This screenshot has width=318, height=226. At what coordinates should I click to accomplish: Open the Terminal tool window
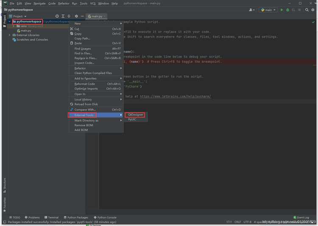coord(51,217)
